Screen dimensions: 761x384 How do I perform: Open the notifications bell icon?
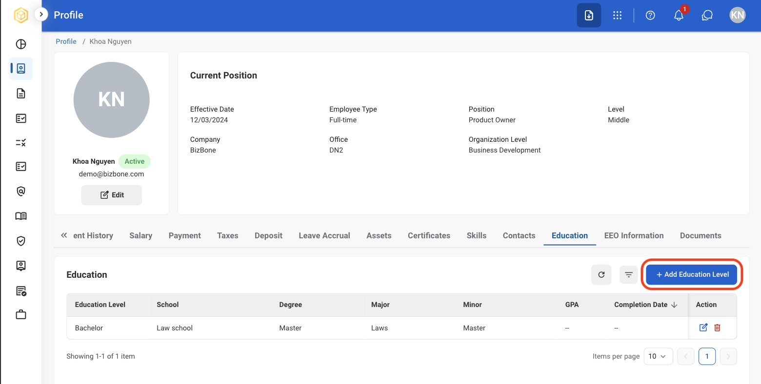[x=679, y=15]
